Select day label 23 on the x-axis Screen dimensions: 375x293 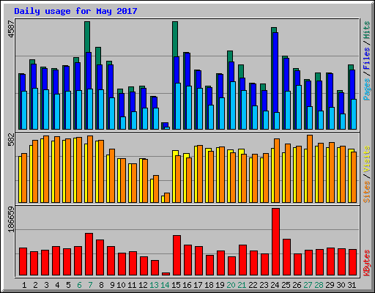(264, 285)
